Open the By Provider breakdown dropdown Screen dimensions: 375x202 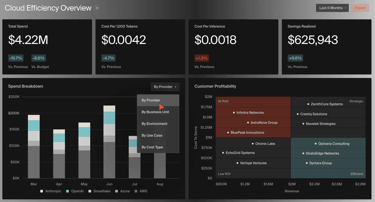pos(165,87)
